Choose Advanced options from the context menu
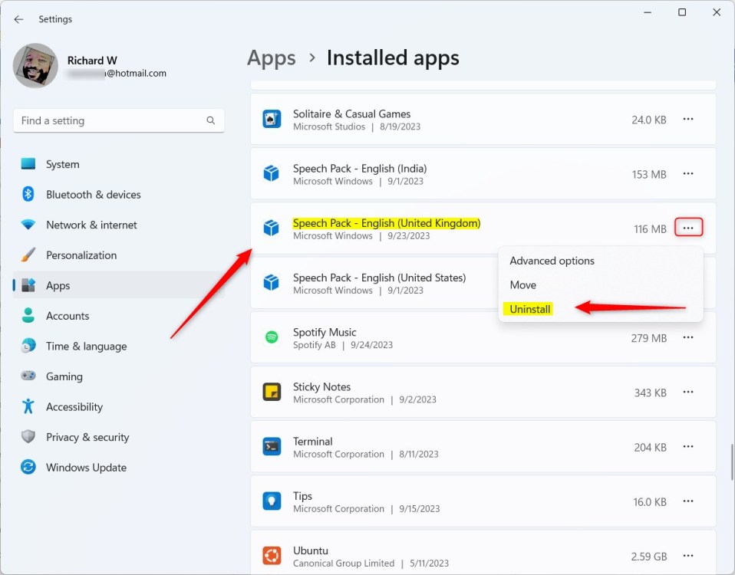This screenshot has width=735, height=575. click(x=601, y=261)
